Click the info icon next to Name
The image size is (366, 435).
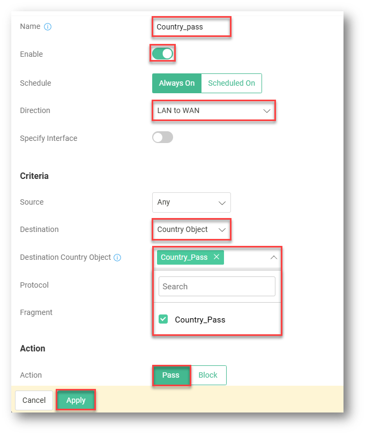[x=48, y=27]
